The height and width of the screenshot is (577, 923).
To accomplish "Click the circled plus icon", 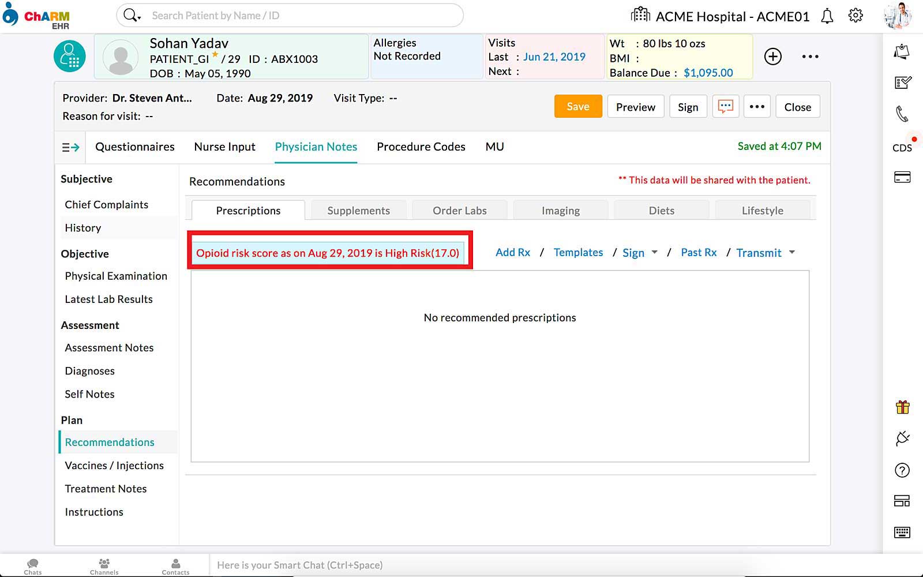I will coord(773,57).
